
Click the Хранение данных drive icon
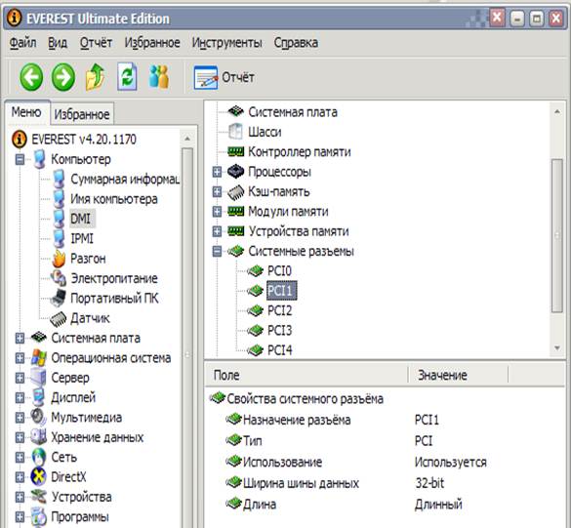(x=39, y=437)
